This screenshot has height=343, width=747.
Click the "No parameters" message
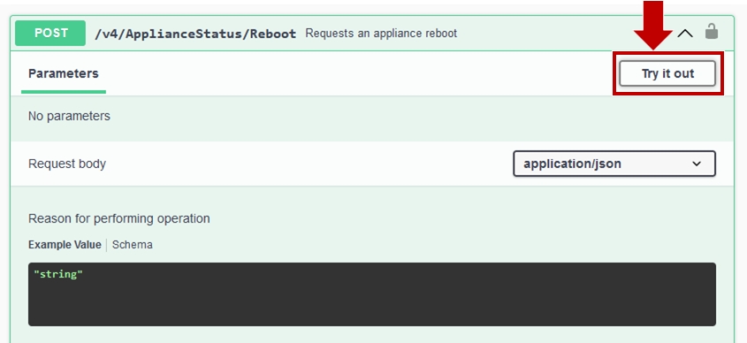point(69,116)
